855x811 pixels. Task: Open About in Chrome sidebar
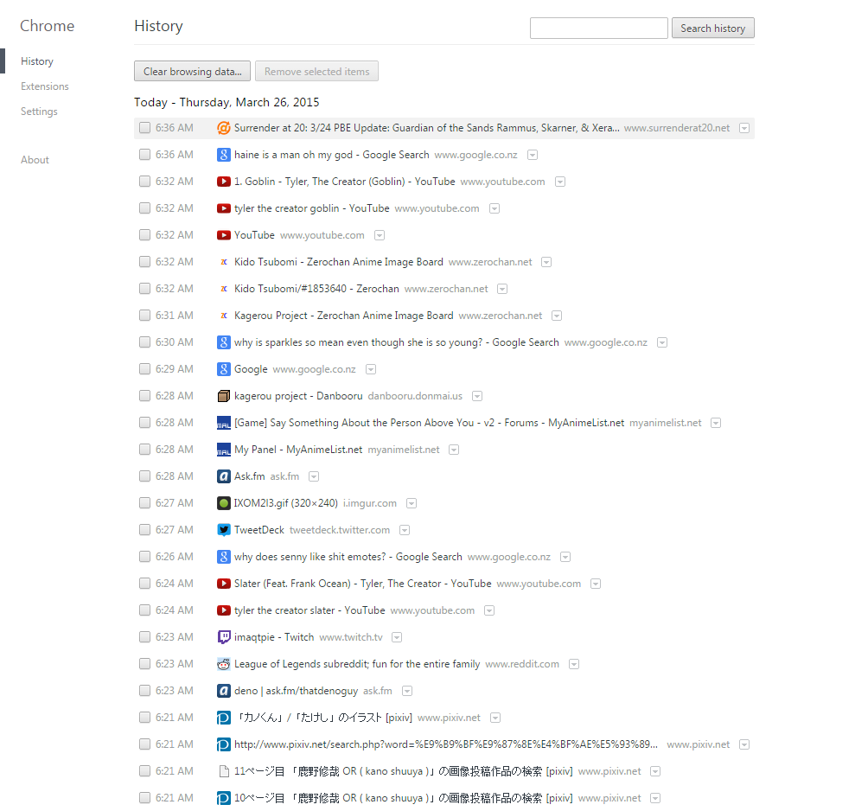point(35,160)
